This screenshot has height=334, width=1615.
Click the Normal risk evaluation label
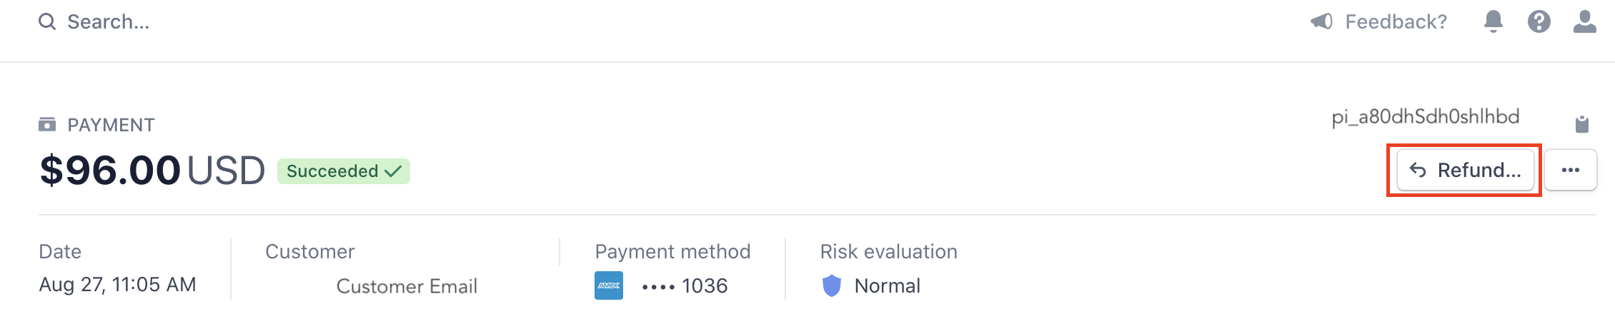(x=887, y=286)
